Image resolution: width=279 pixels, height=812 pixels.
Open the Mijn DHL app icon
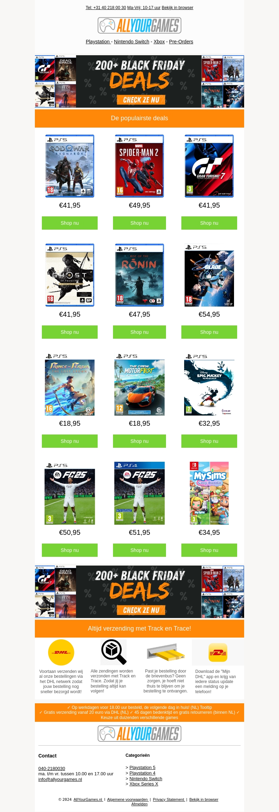(218, 652)
